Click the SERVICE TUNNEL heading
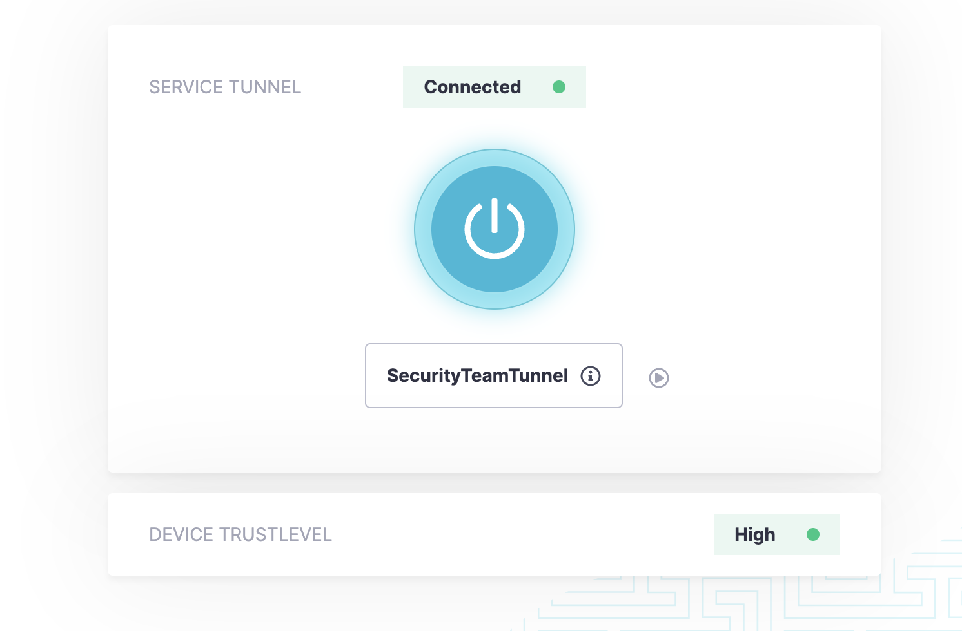The image size is (962, 631). [225, 87]
